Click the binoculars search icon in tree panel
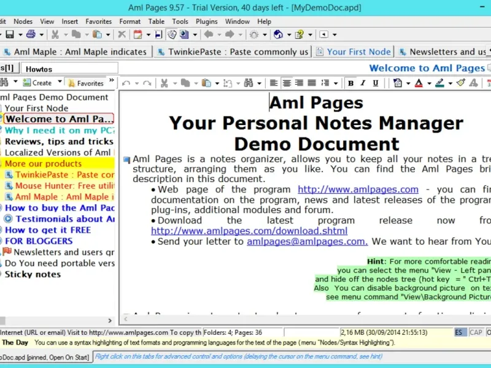This screenshot has height=368, width=491. [x=4, y=83]
